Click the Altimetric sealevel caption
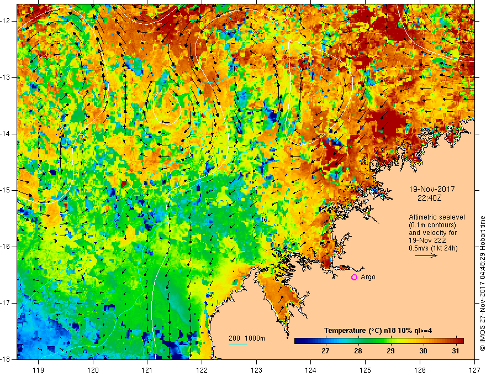The height and width of the screenshot is (376, 486). click(x=437, y=217)
